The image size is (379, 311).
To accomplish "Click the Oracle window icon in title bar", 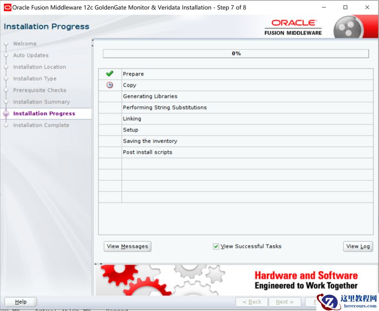I will click(8, 8).
